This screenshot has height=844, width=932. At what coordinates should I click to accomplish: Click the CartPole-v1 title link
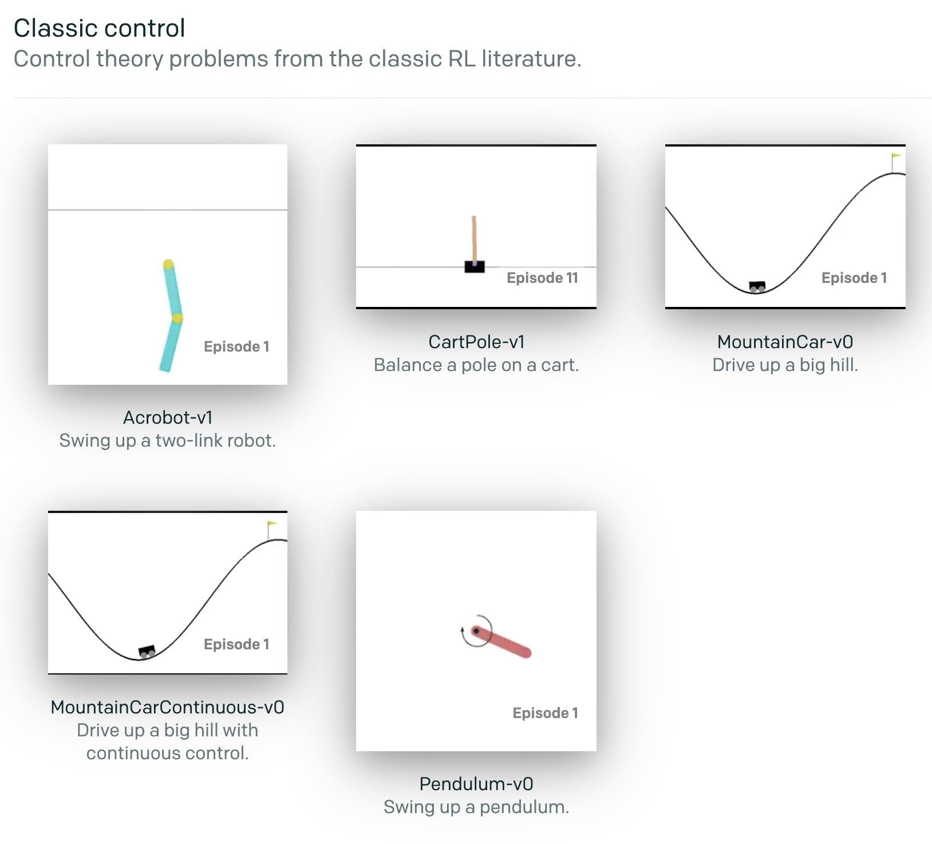point(476,342)
